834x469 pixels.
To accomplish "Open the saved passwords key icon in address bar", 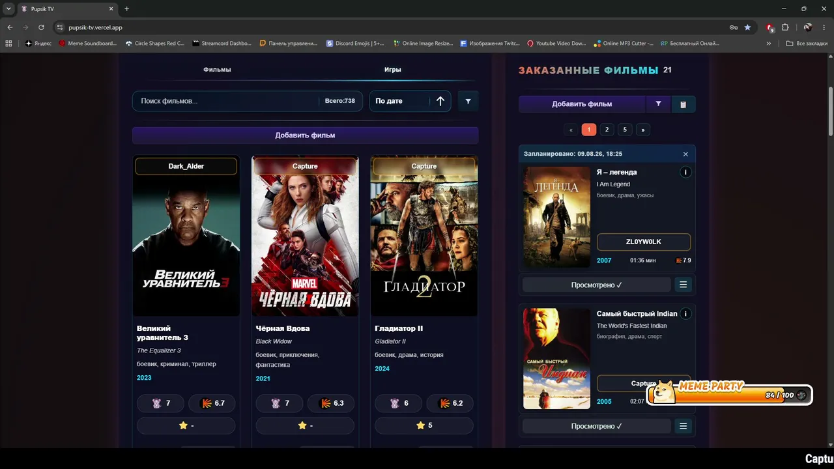I will pyautogui.click(x=734, y=27).
